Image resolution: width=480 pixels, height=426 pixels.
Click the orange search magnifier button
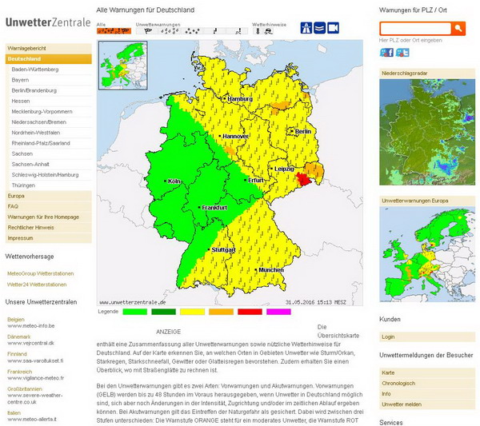[458, 28]
